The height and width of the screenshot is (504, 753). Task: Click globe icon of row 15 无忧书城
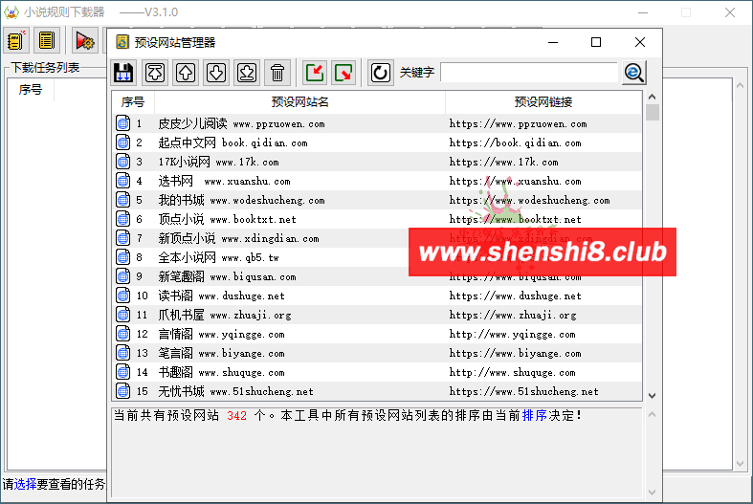coord(122,391)
